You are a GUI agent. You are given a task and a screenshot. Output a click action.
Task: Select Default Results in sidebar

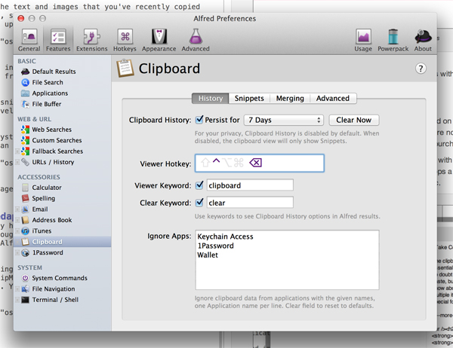[48, 72]
